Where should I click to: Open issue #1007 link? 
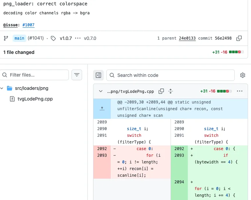tap(29, 25)
